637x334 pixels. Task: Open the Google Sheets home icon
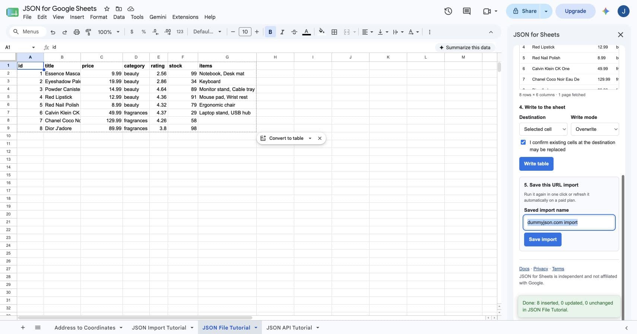[12, 12]
